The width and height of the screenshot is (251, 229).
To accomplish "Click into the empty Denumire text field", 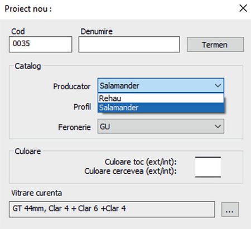I will [129, 45].
